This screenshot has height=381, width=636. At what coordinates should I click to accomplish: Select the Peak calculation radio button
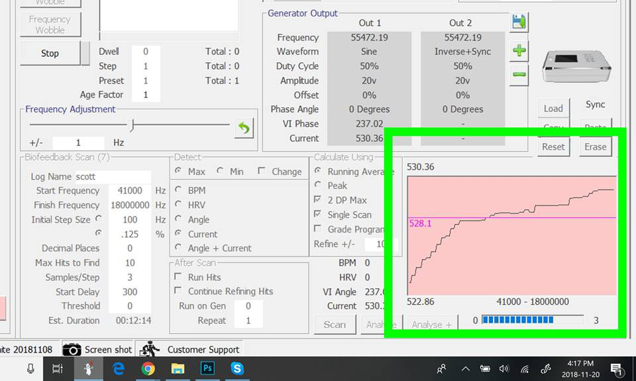pos(318,185)
